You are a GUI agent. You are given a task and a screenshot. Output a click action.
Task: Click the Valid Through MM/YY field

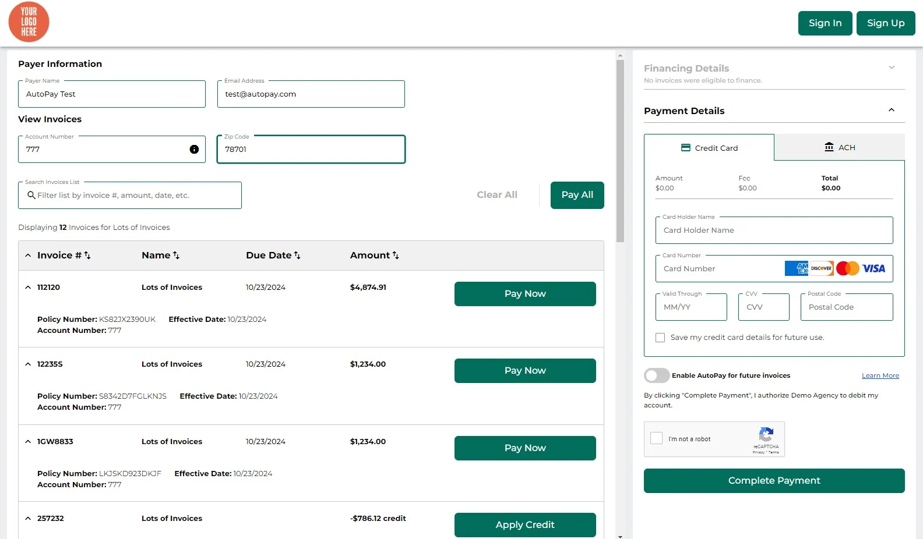[x=691, y=307]
